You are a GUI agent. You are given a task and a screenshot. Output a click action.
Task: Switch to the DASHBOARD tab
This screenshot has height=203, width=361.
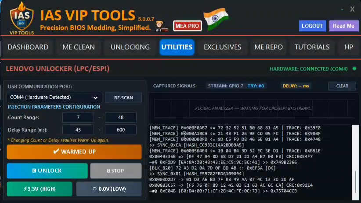coord(28,47)
